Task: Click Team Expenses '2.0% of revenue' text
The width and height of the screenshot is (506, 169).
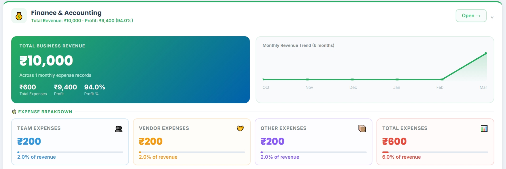Action: [37, 157]
